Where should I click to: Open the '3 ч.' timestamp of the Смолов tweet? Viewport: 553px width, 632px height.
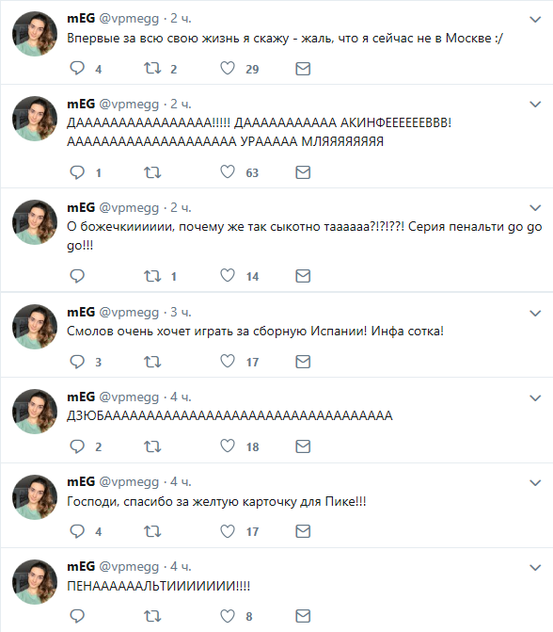click(181, 312)
